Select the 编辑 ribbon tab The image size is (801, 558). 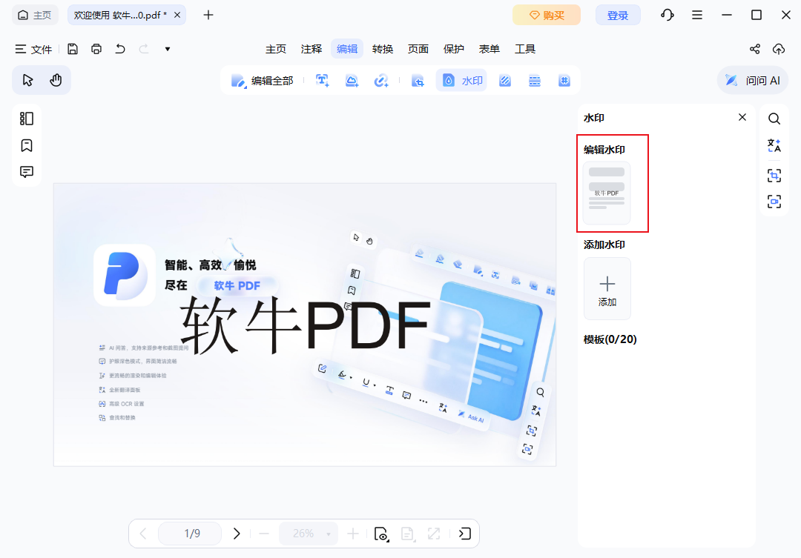tap(347, 49)
